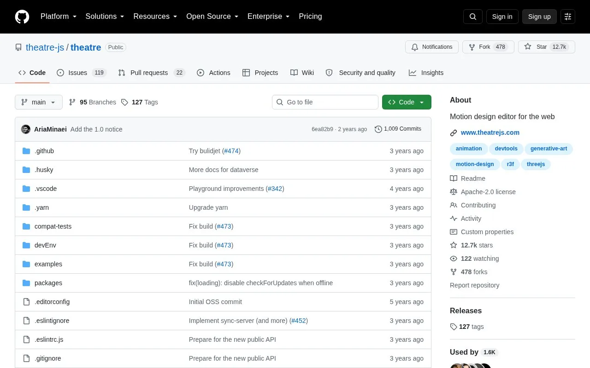The height and width of the screenshot is (368, 590).
Task: Open the green Code dropdown button
Action: coord(407,102)
